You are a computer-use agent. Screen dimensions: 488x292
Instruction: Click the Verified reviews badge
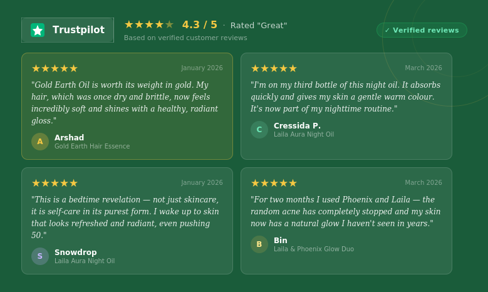(x=422, y=30)
